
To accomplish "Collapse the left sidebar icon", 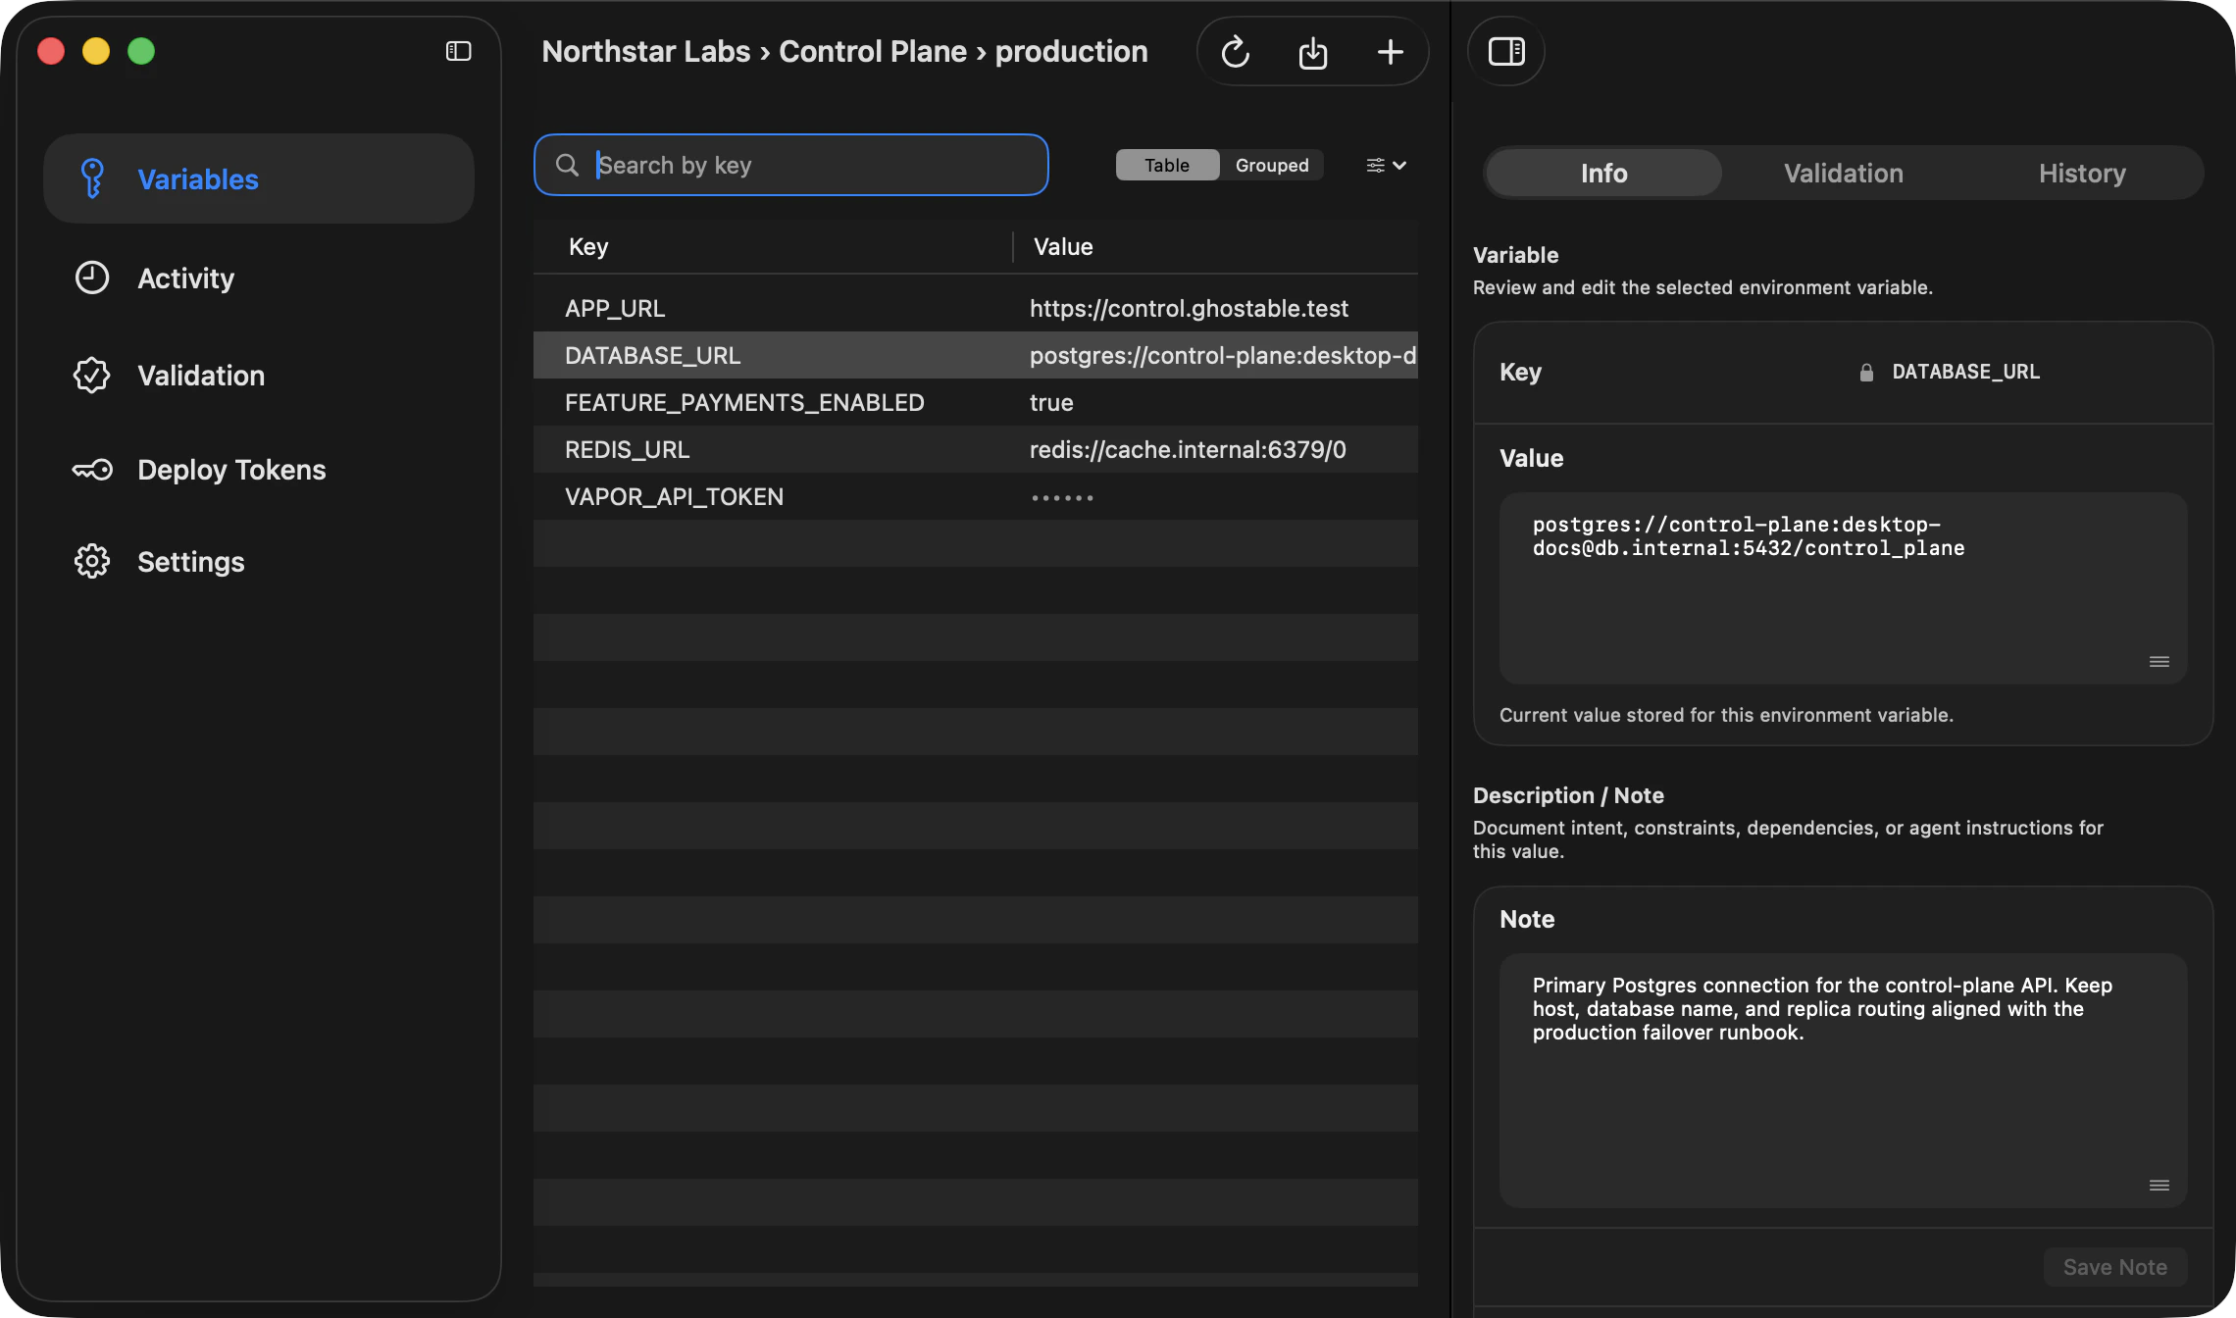I will (x=458, y=51).
